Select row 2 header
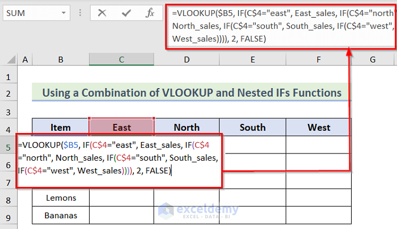The width and height of the screenshot is (397, 229). [x=9, y=93]
